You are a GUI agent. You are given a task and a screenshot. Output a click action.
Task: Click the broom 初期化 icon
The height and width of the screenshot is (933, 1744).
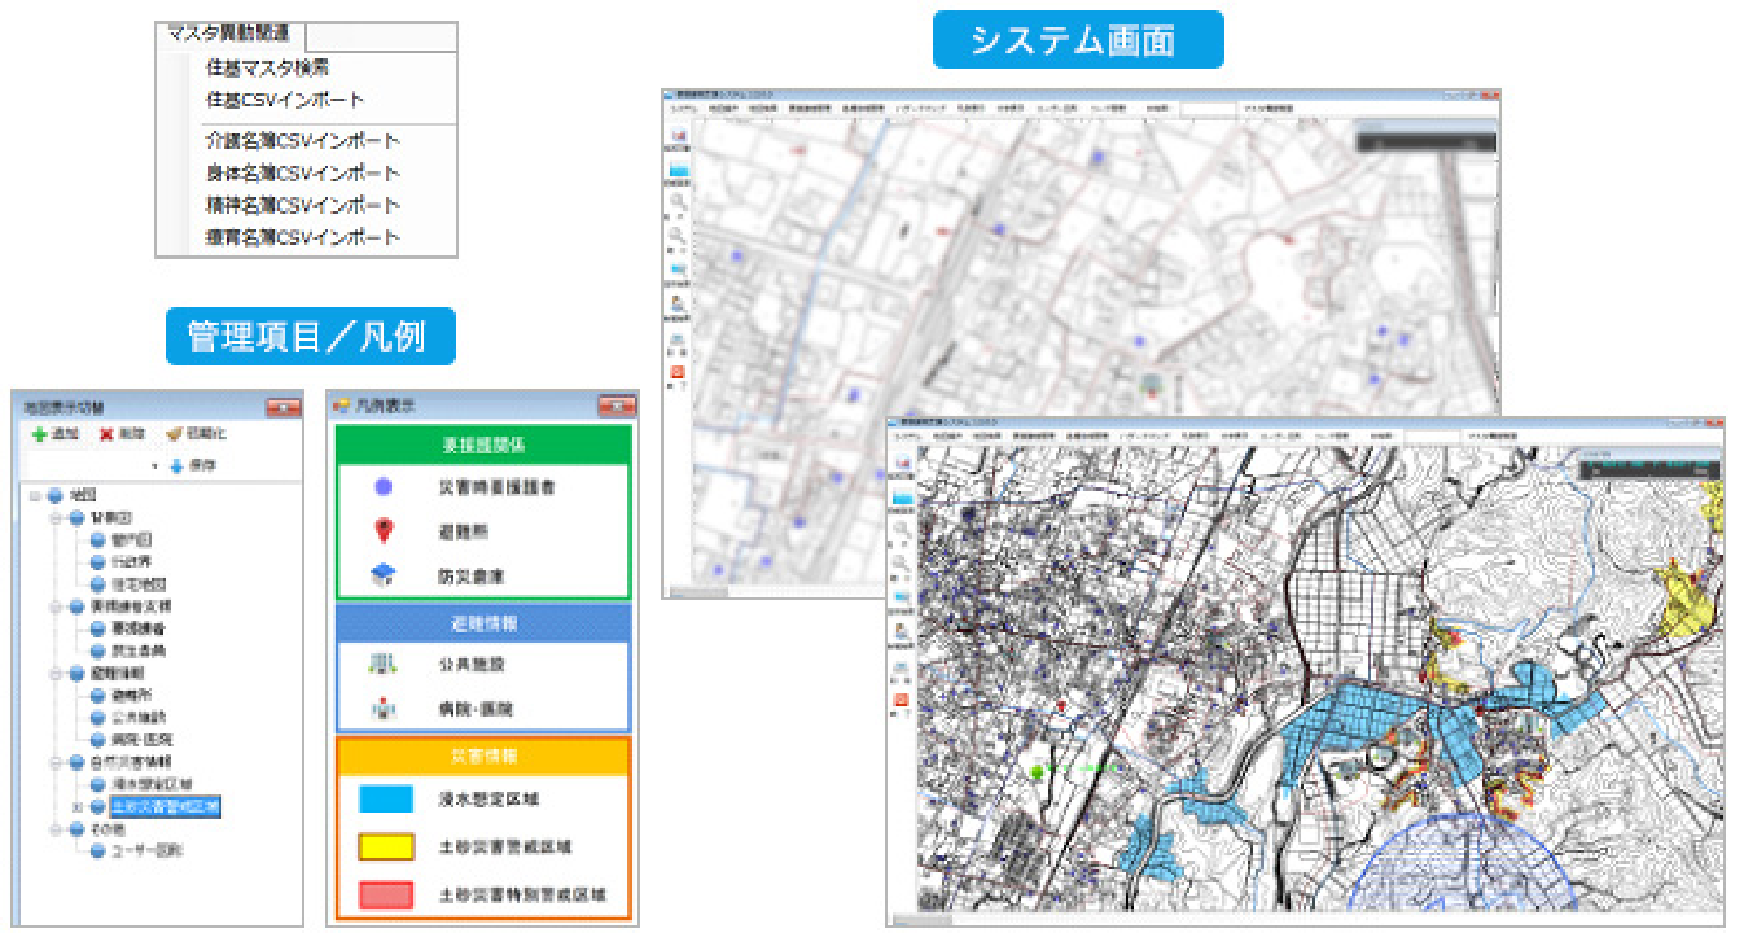click(174, 434)
